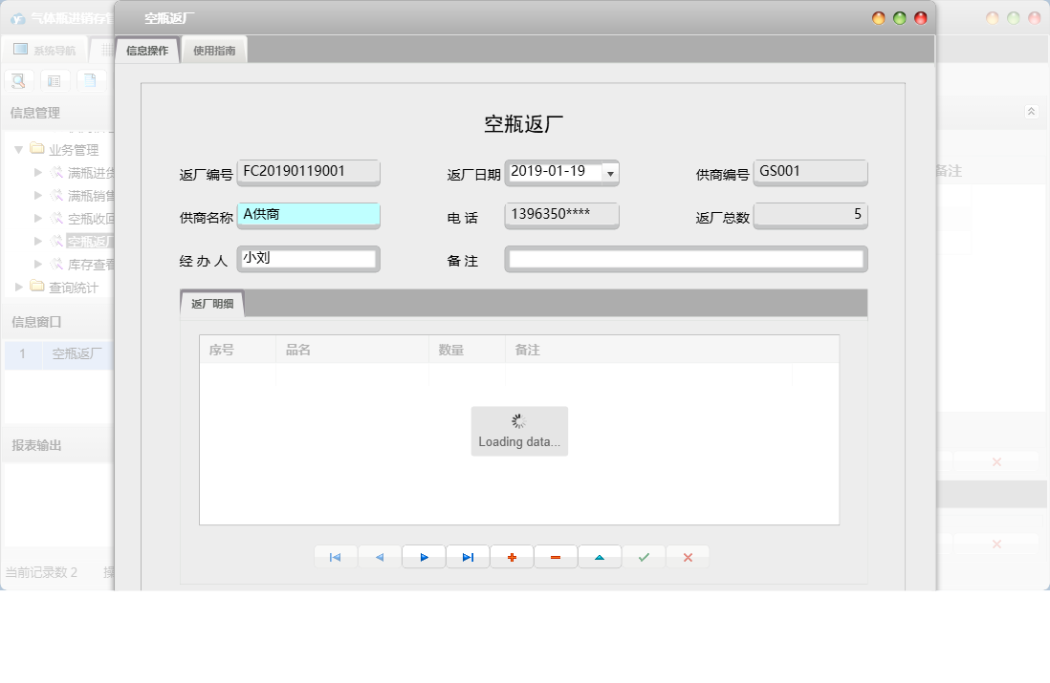Click the last record navigation icon
The height and width of the screenshot is (683, 1050).
point(468,556)
